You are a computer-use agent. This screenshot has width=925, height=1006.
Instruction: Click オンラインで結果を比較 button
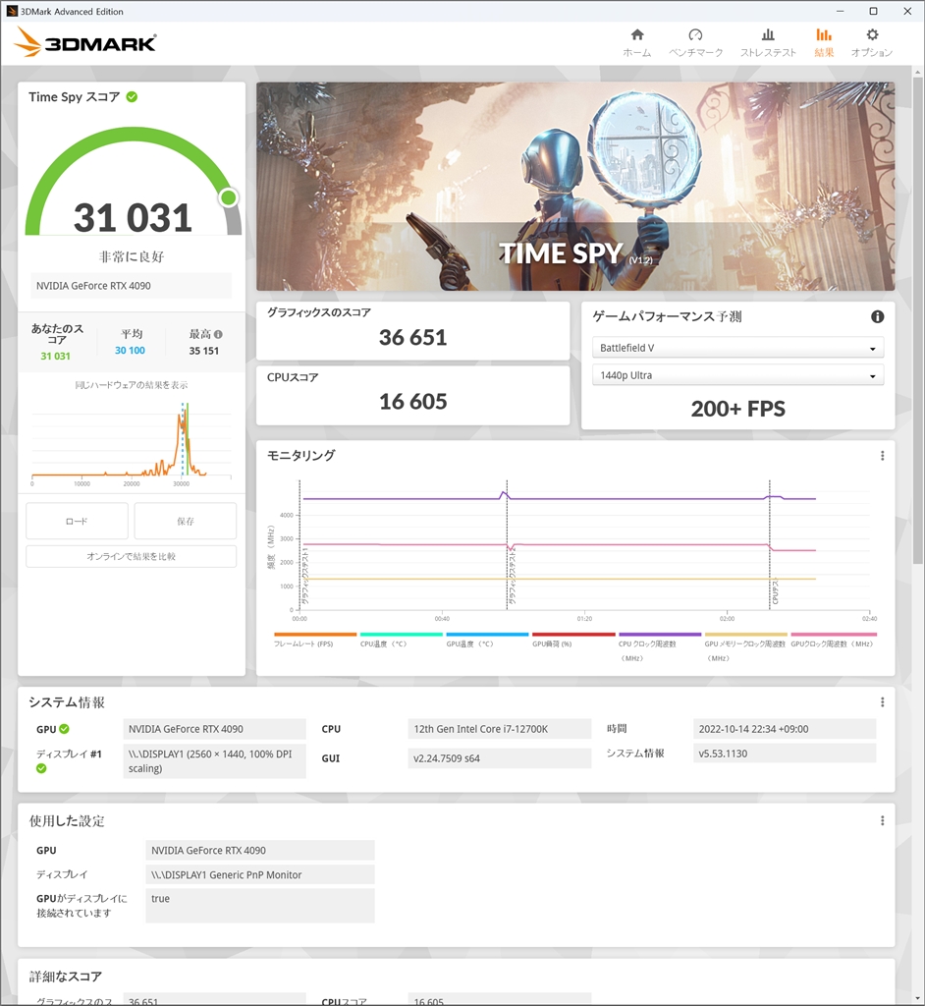[x=131, y=556]
